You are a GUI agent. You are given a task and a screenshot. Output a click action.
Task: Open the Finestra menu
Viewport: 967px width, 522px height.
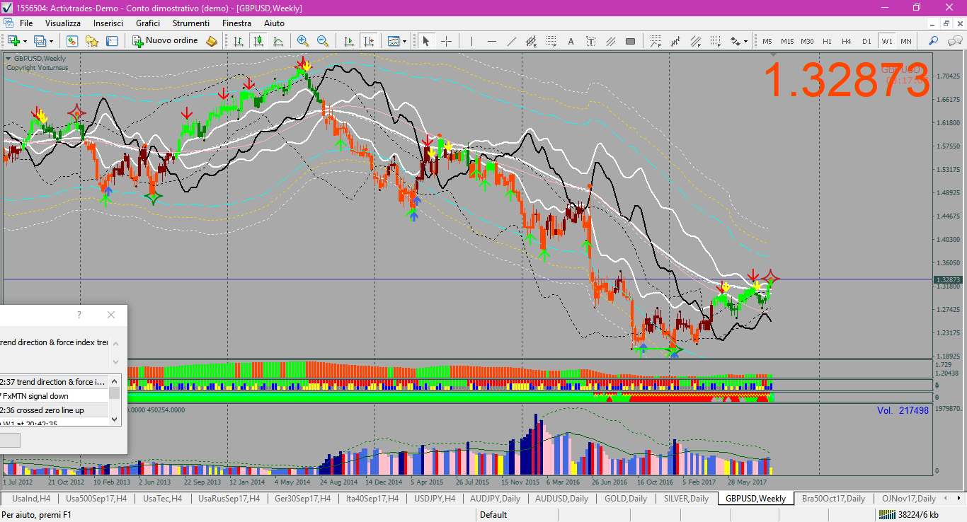pyautogui.click(x=236, y=23)
